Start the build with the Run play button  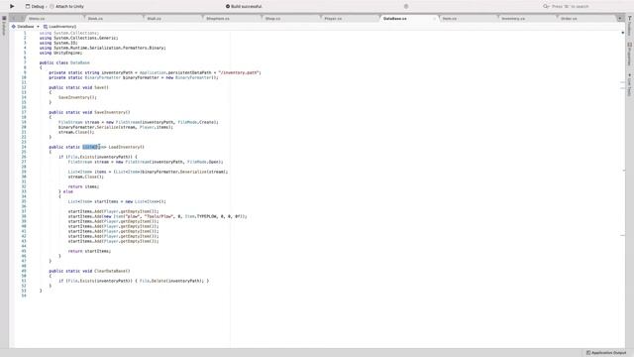[x=12, y=6]
